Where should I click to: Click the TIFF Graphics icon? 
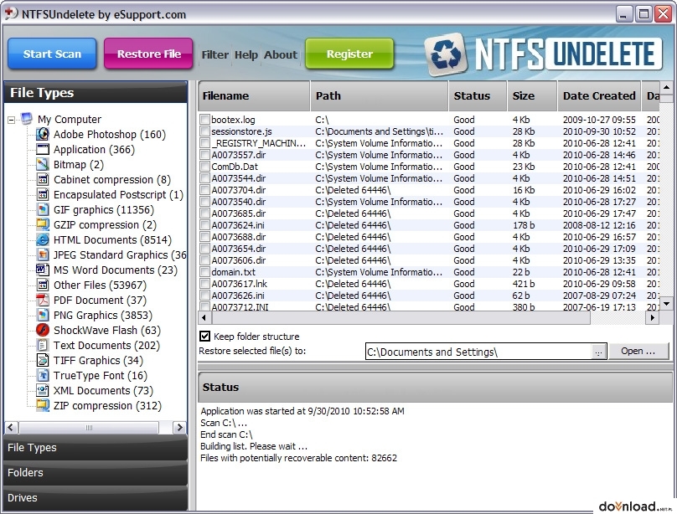coord(42,361)
